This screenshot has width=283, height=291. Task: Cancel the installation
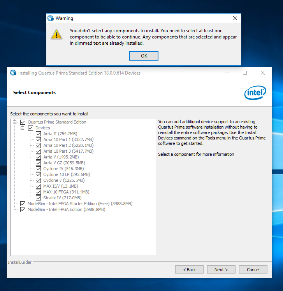coord(253,270)
